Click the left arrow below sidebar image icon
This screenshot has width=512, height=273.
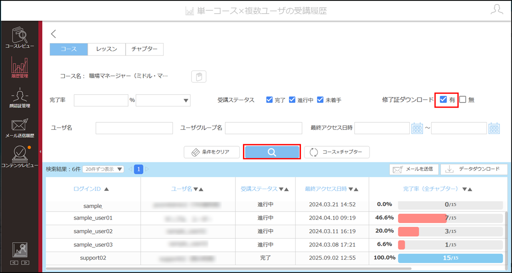[14, 263]
